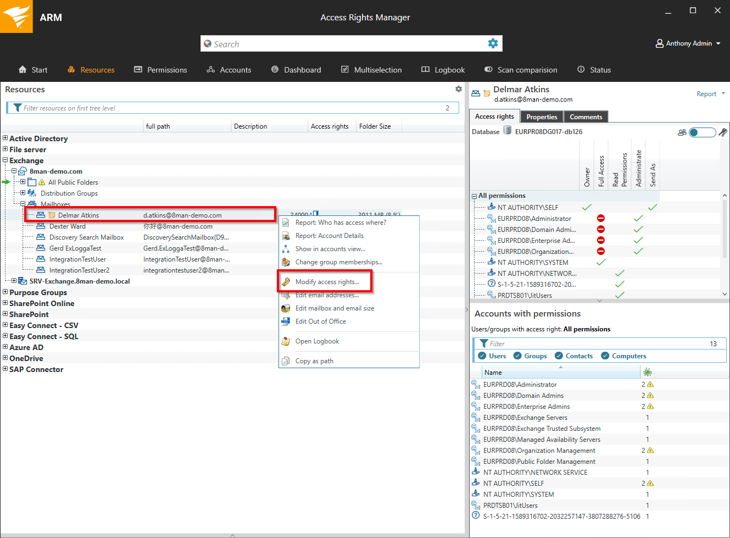Click the Dashboard navigation icon
The width and height of the screenshot is (730, 538).
pyautogui.click(x=275, y=70)
